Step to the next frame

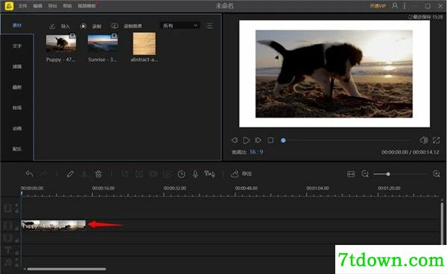click(x=258, y=140)
